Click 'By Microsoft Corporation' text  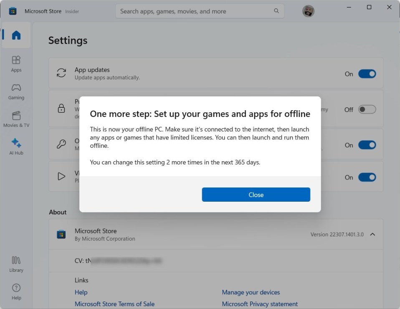click(105, 238)
